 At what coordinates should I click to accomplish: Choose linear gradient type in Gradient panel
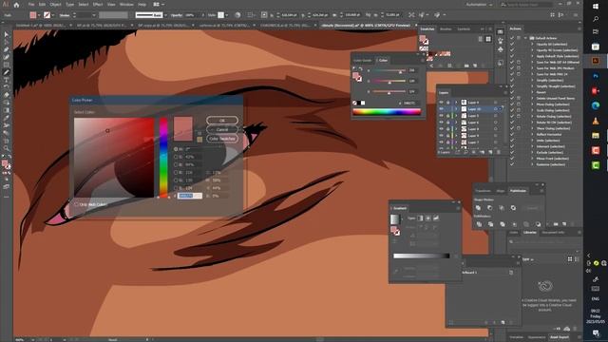pos(420,218)
